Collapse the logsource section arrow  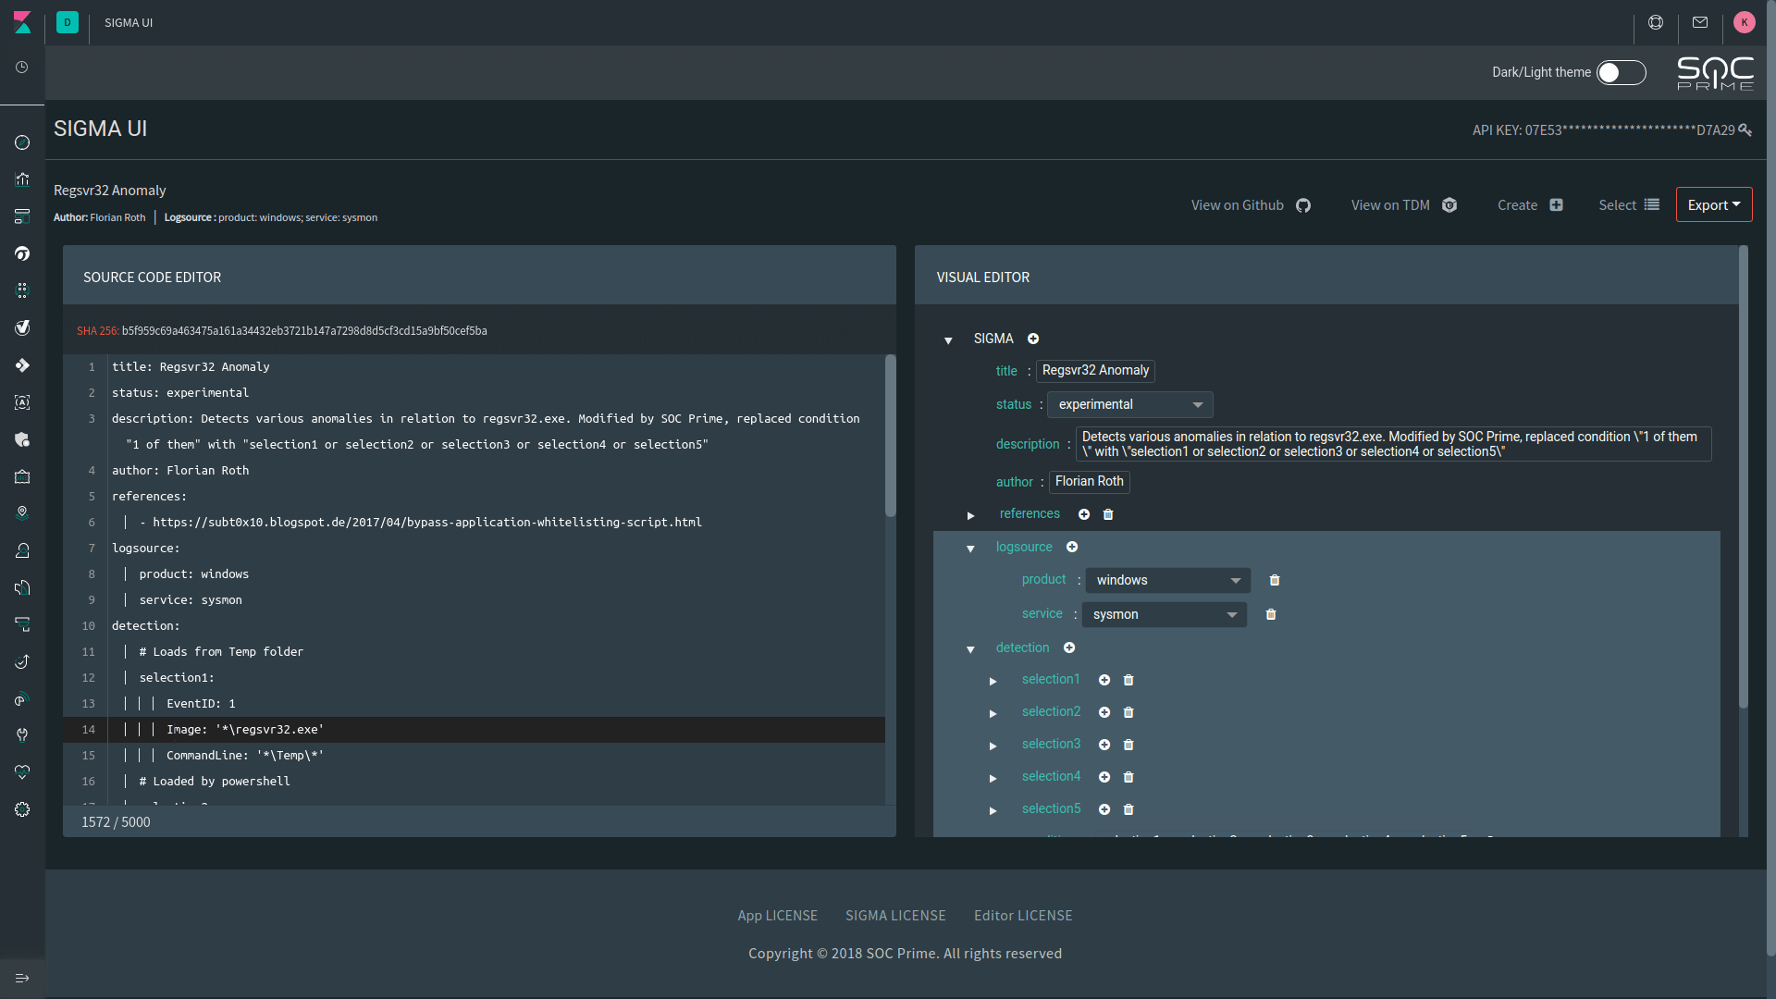pyautogui.click(x=970, y=549)
